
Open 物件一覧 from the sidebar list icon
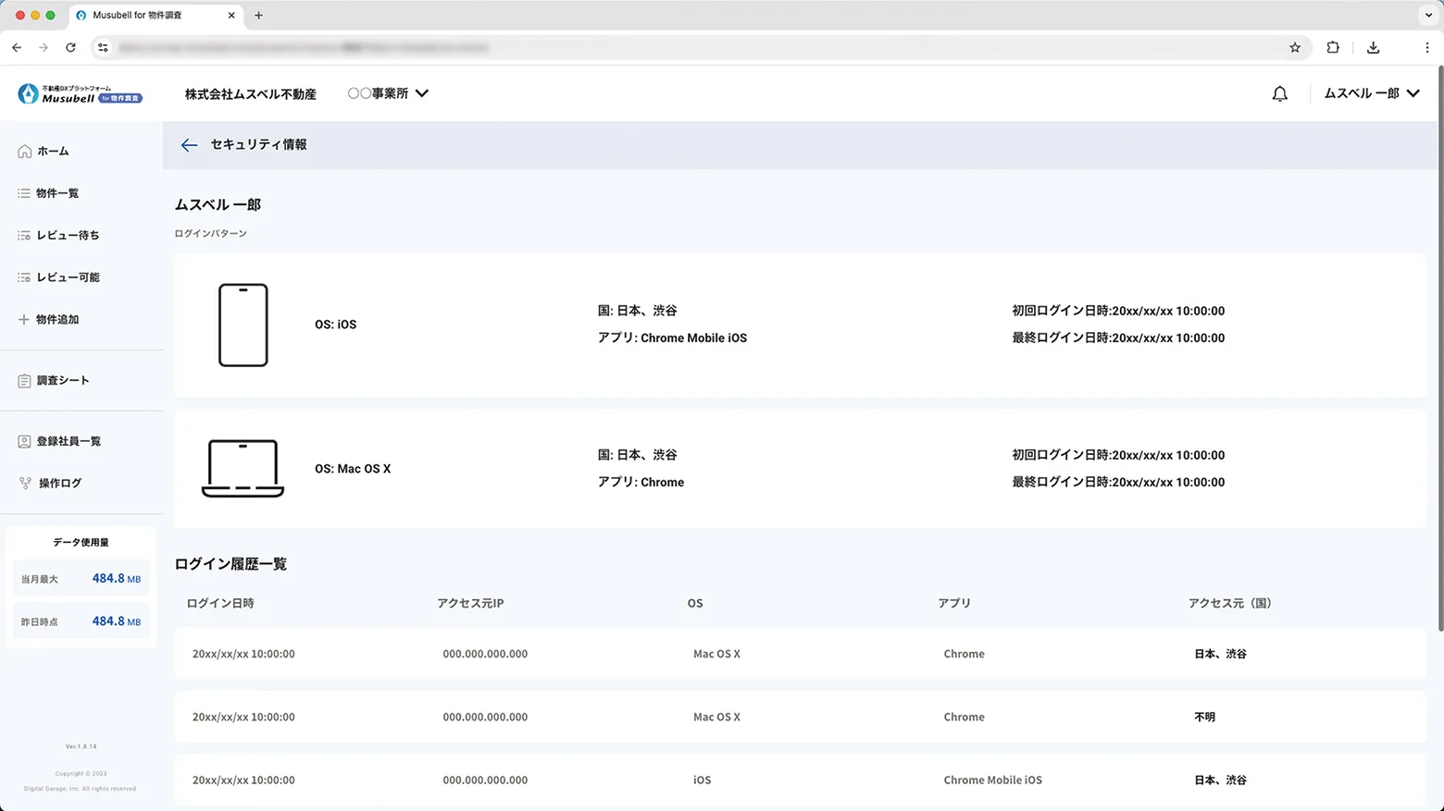click(23, 193)
